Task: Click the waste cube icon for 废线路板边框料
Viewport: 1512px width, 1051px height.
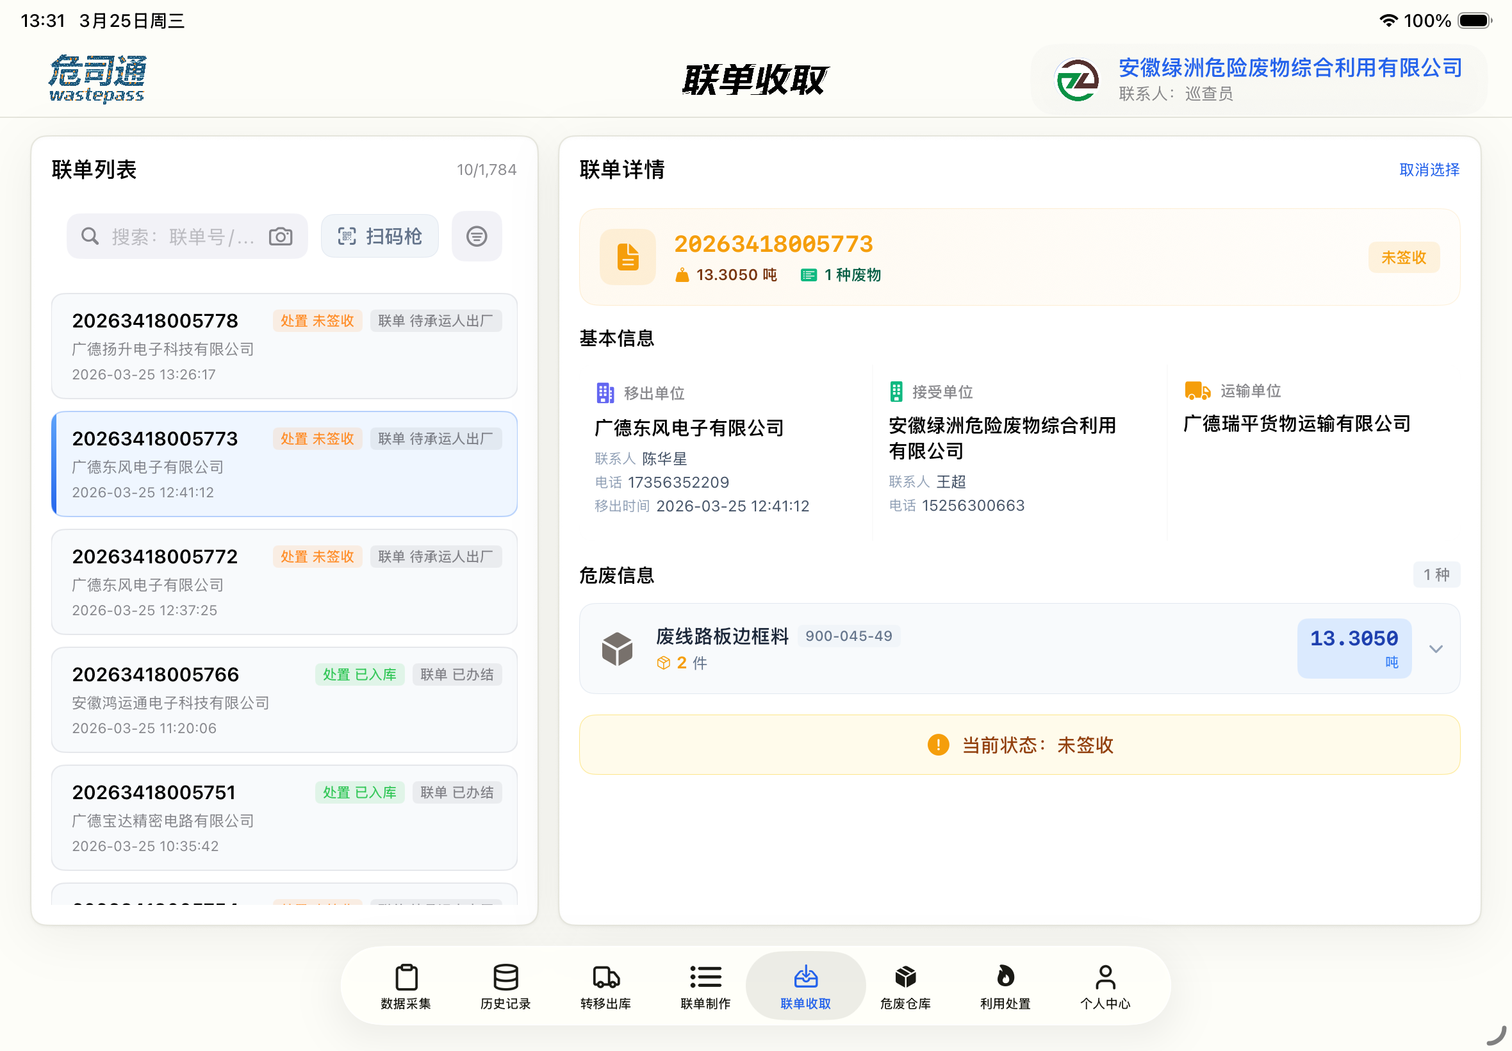Action: 617,649
